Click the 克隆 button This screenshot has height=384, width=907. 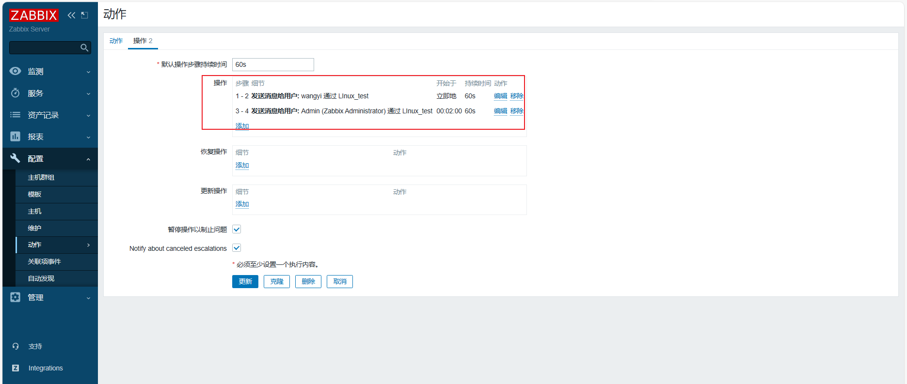277,281
